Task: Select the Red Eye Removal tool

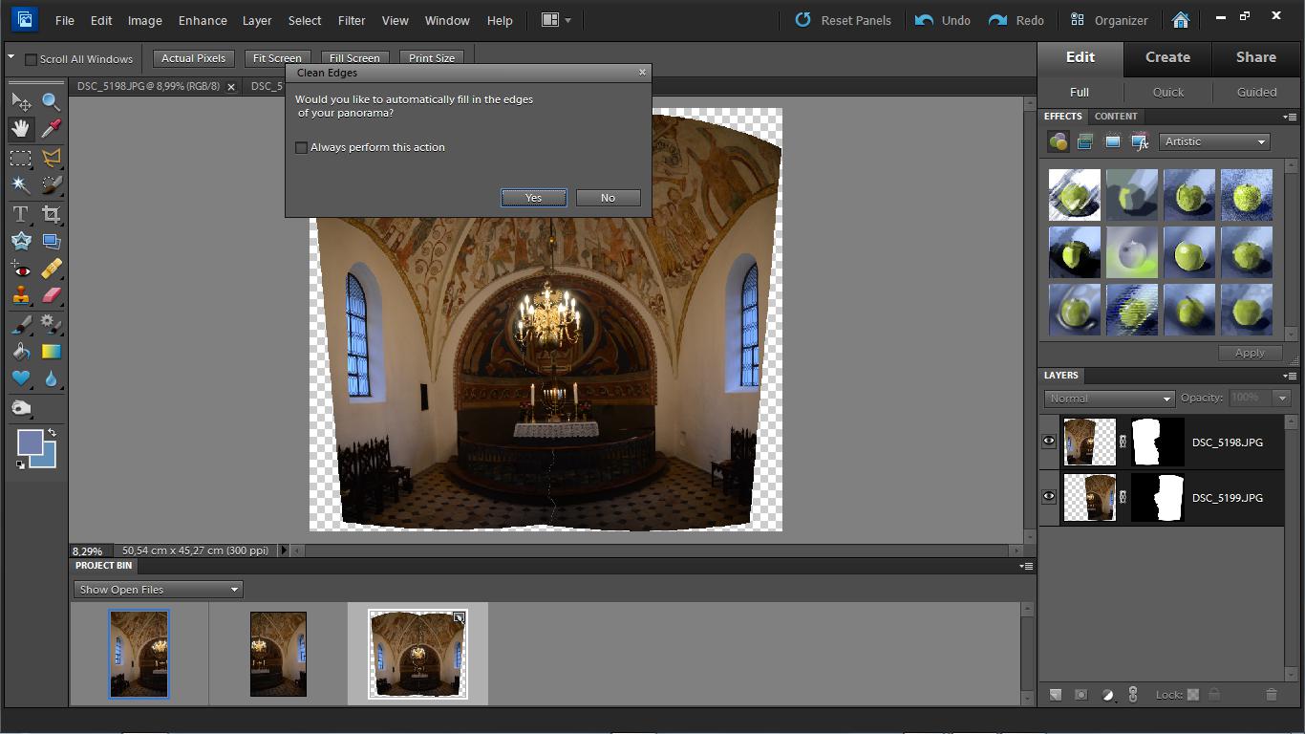Action: tap(20, 269)
